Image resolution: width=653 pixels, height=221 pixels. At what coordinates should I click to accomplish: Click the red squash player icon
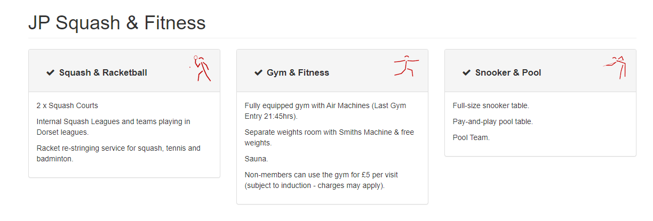(201, 68)
